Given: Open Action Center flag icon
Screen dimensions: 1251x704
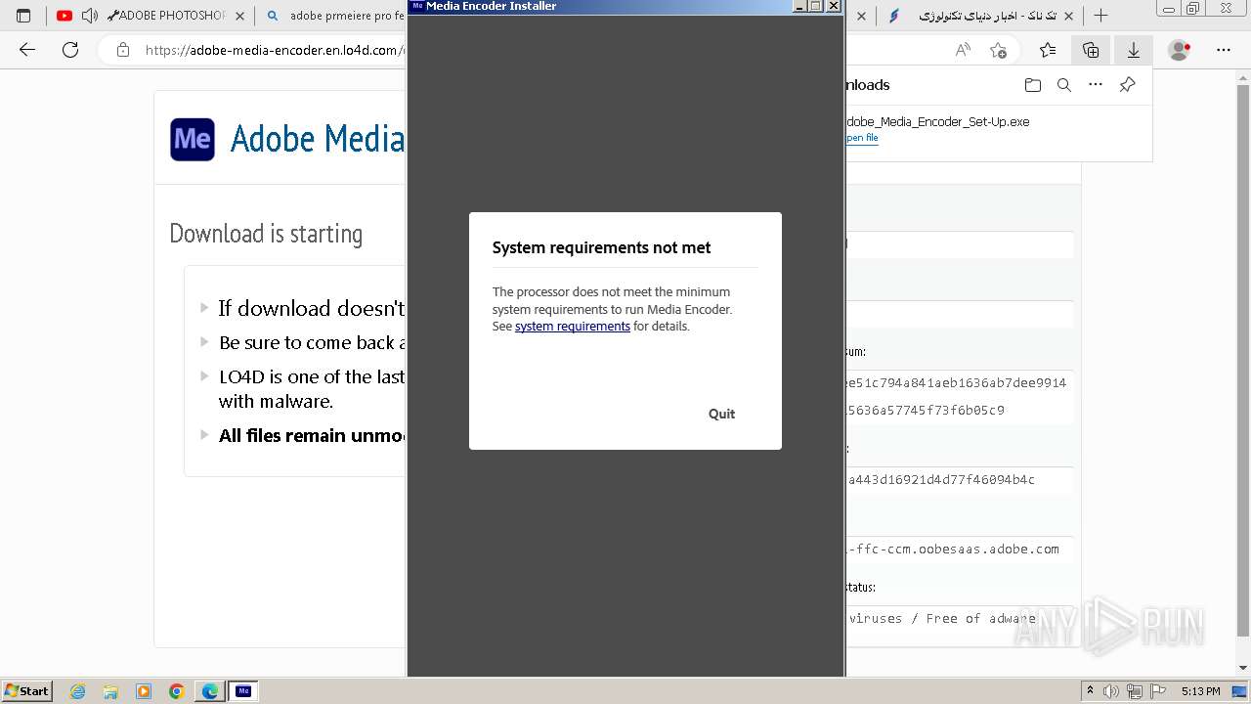Looking at the screenshot, I should [x=1156, y=691].
